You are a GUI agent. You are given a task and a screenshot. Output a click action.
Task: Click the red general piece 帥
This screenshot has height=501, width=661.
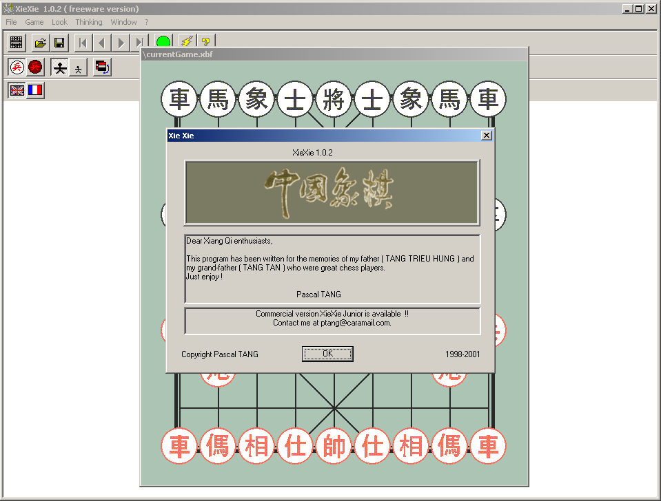pyautogui.click(x=334, y=446)
